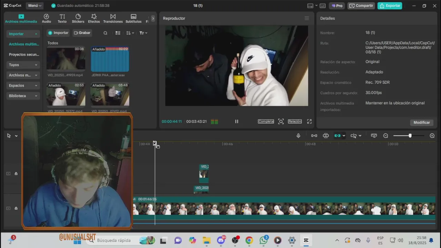Toggle grid/list view icon in media panel
Viewport: 441px width, 248px height.
(118, 33)
